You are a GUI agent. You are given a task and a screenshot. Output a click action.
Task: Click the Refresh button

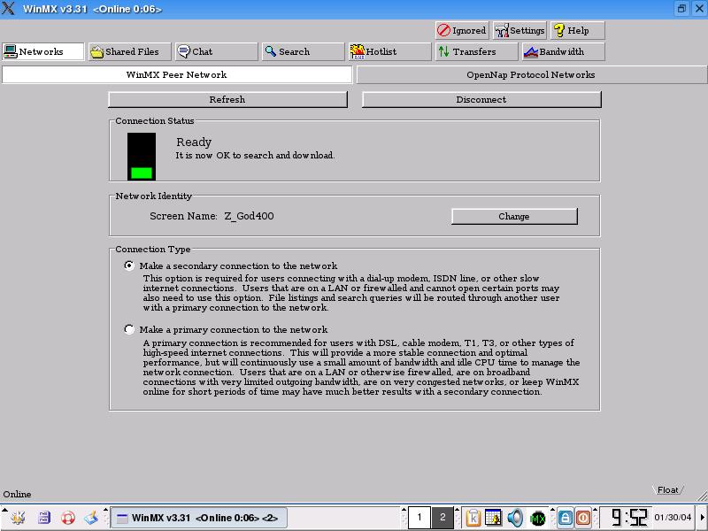(227, 99)
